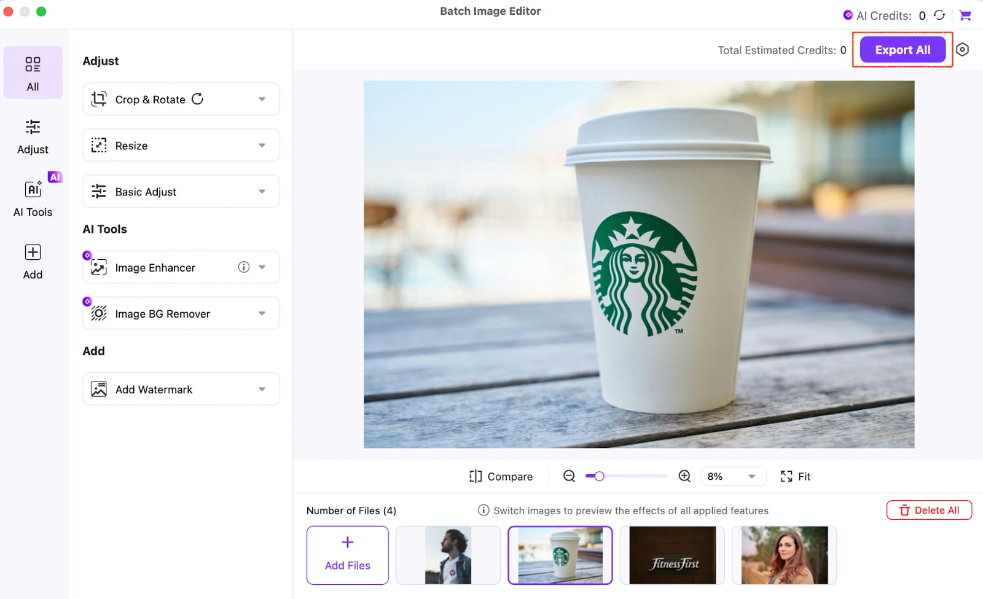Select the Starbucks cup thumbnail

click(560, 555)
